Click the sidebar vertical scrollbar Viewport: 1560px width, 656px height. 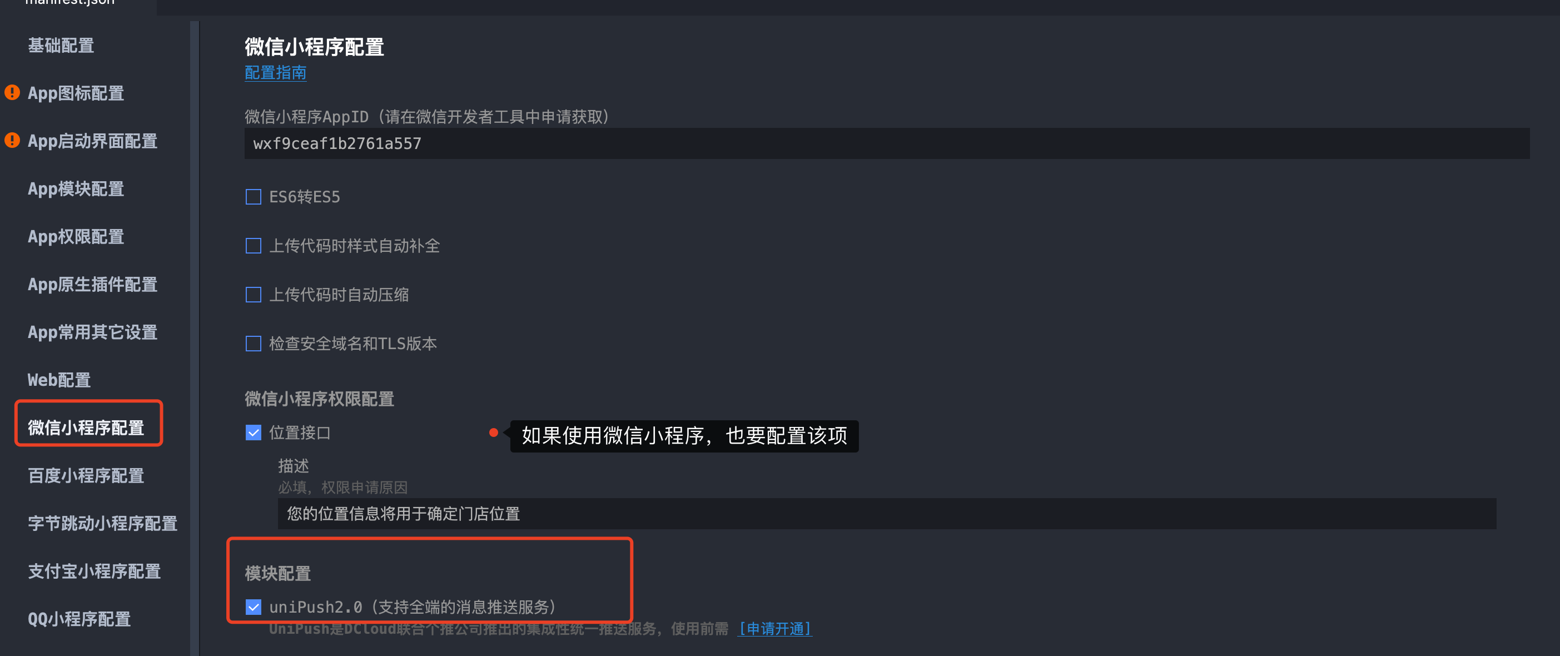pyautogui.click(x=195, y=338)
